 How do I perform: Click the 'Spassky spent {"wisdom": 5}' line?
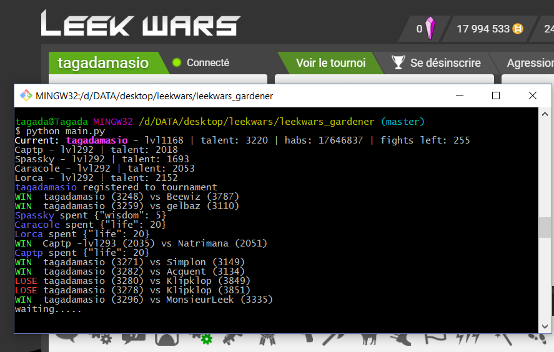(90, 215)
